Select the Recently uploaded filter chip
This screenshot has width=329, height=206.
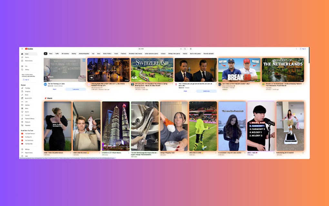coord(209,54)
